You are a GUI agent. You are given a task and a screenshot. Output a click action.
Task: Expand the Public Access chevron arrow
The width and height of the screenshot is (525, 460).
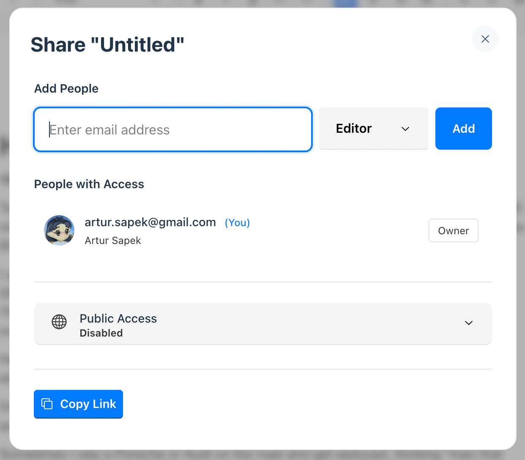click(x=468, y=323)
